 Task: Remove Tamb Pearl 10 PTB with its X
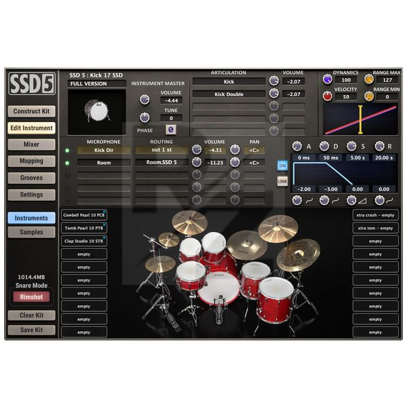pyautogui.click(x=104, y=225)
